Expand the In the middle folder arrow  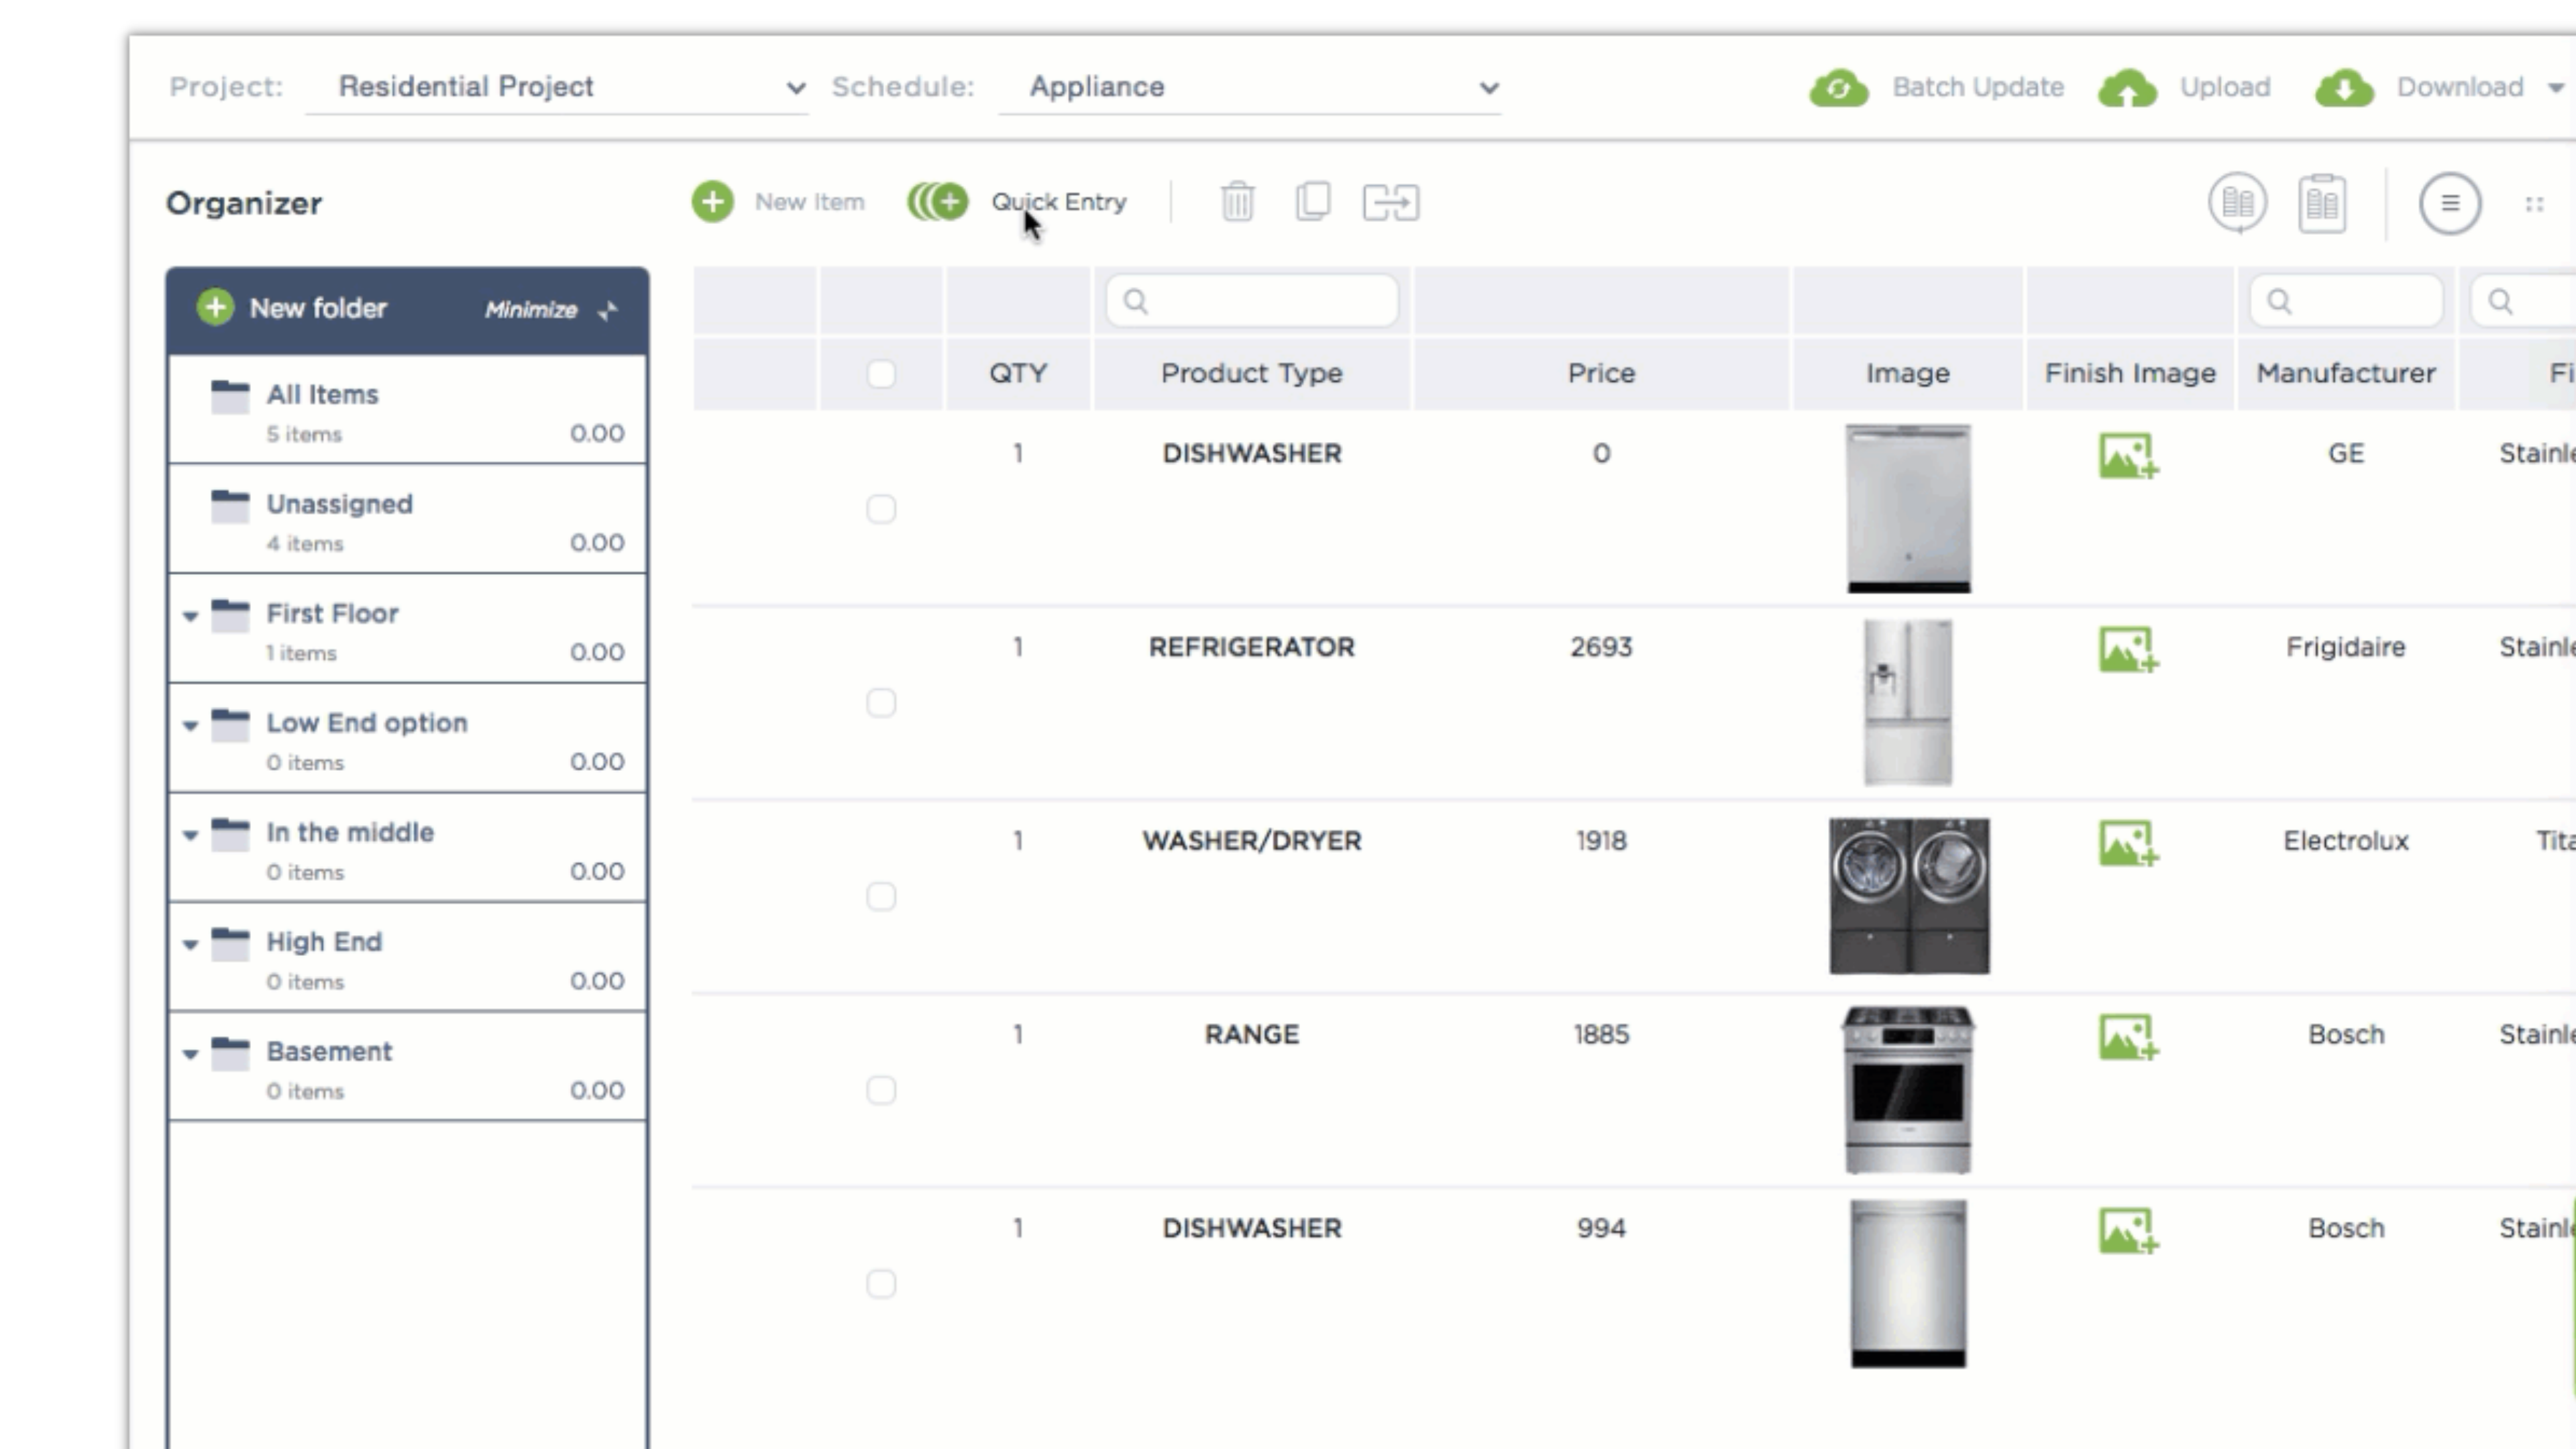190,835
